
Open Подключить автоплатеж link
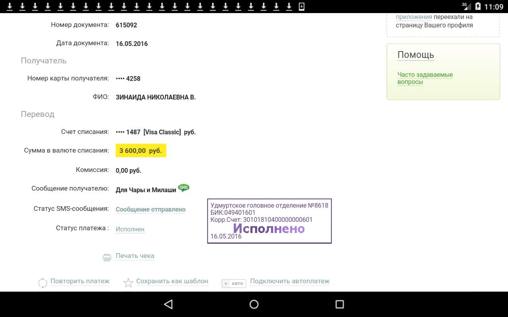coord(290,281)
